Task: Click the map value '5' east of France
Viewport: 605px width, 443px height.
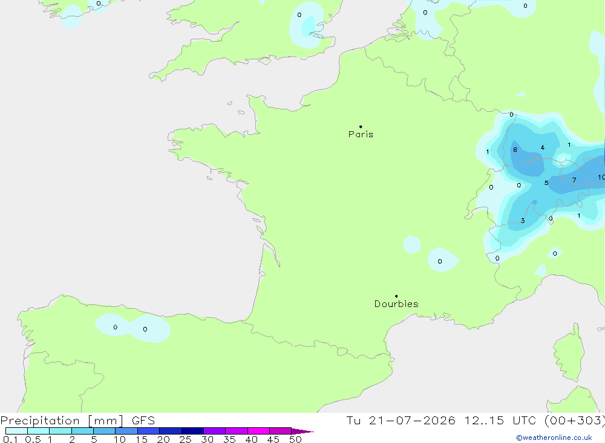Action: coord(546,183)
